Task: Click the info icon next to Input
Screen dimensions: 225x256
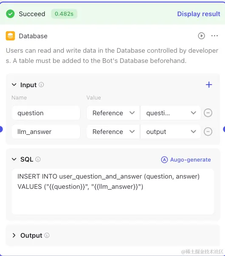Action: coord(41,85)
